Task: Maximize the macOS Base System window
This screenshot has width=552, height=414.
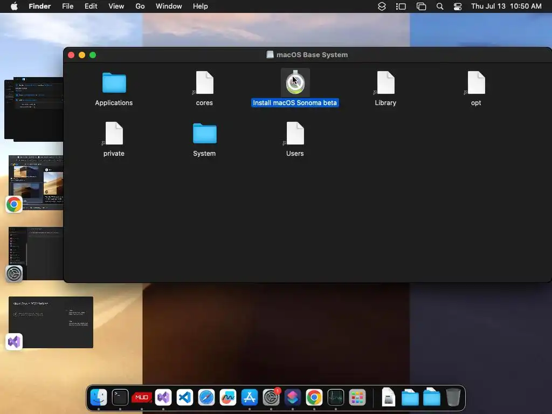Action: [x=93, y=55]
